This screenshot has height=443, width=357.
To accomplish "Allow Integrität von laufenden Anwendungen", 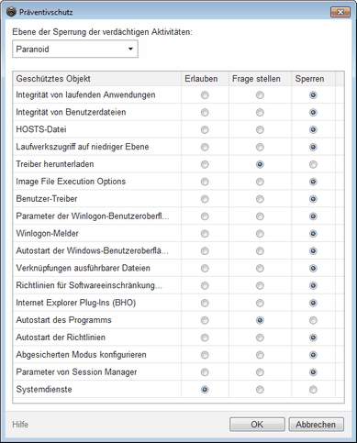I will pyautogui.click(x=205, y=95).
